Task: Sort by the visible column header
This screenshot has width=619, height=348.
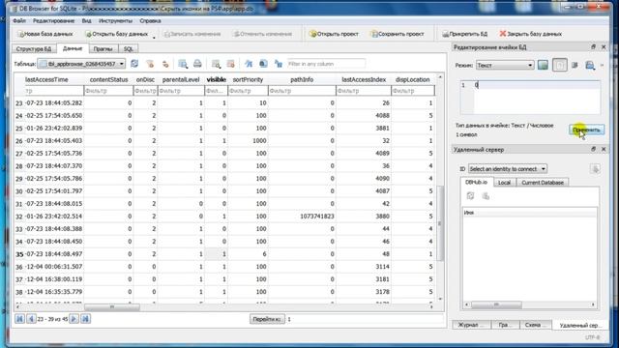Action: click(x=216, y=79)
